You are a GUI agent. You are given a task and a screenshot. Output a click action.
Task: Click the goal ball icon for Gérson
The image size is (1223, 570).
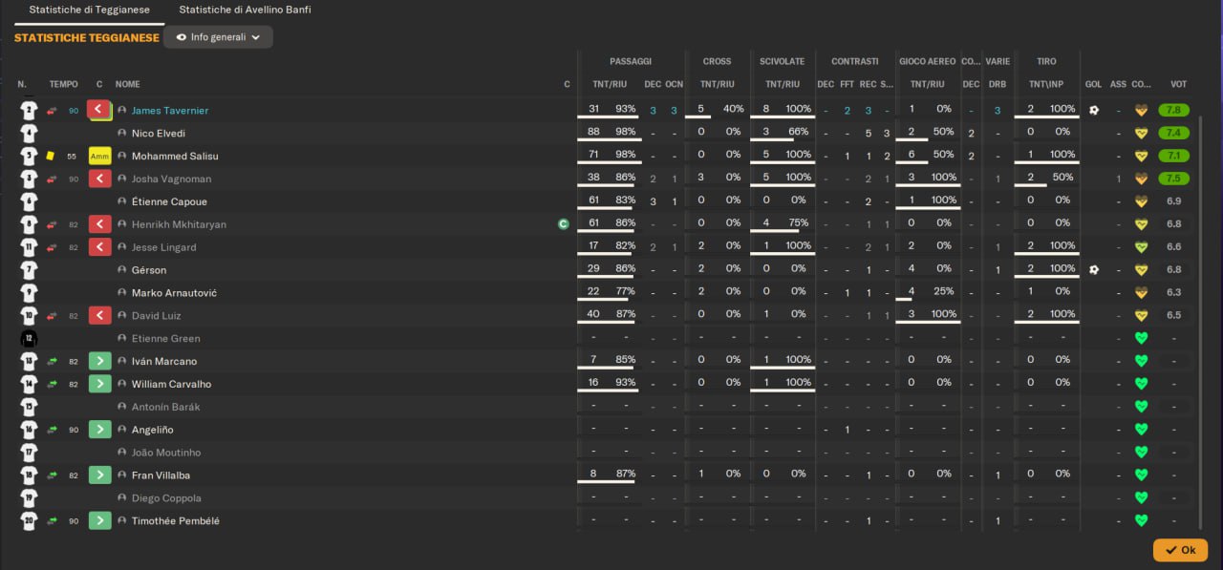coord(1094,269)
